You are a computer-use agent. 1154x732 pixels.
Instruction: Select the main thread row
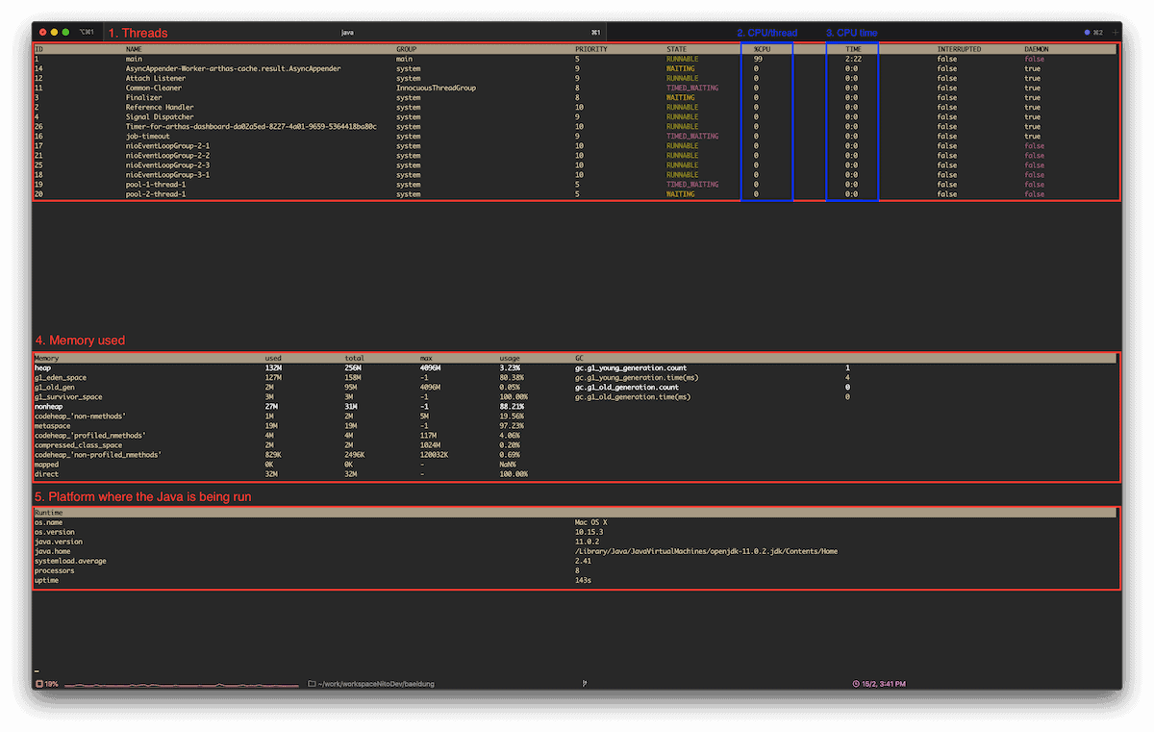(x=575, y=59)
